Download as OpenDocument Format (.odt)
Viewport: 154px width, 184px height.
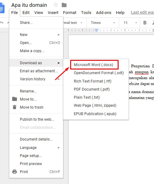click(x=96, y=73)
